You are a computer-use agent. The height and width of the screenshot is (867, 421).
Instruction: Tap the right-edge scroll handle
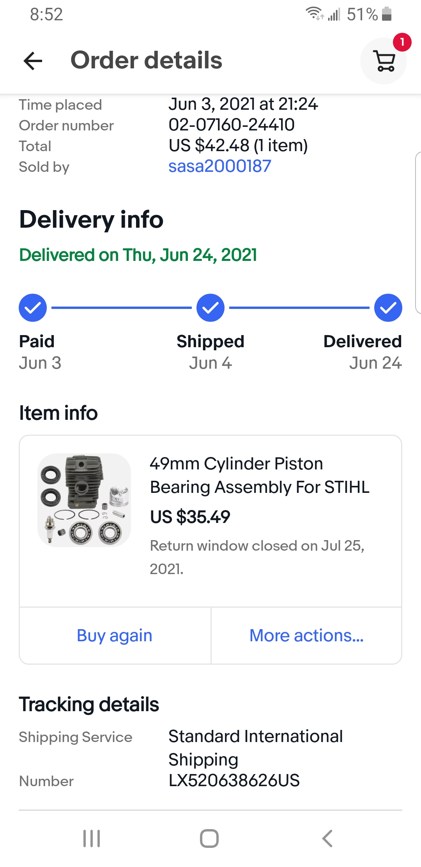(x=418, y=233)
